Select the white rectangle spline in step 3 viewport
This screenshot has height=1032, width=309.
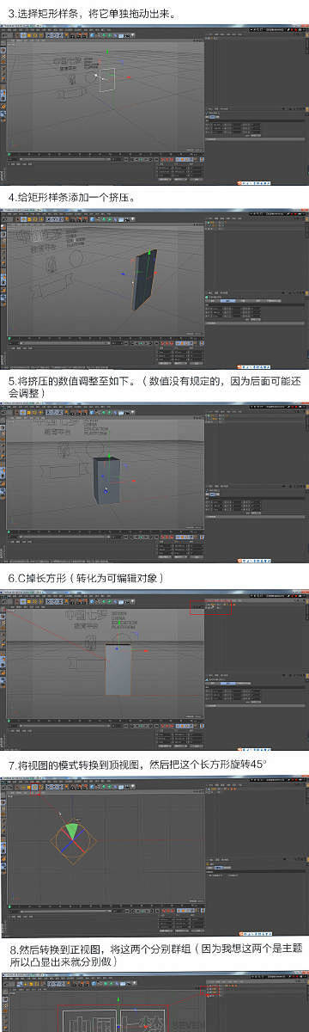[108, 81]
